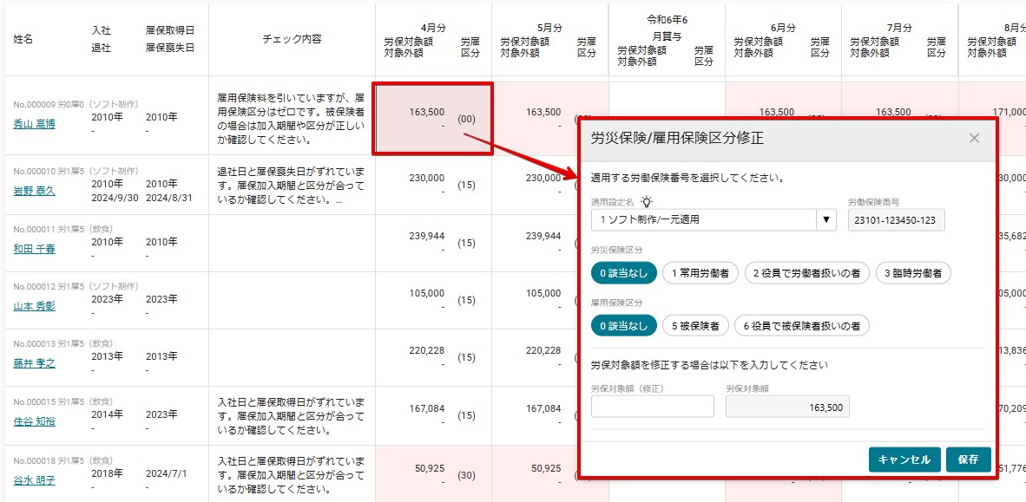Select 1 常用労働者 option
Viewport: 1026px width, 502px height.
(x=700, y=273)
